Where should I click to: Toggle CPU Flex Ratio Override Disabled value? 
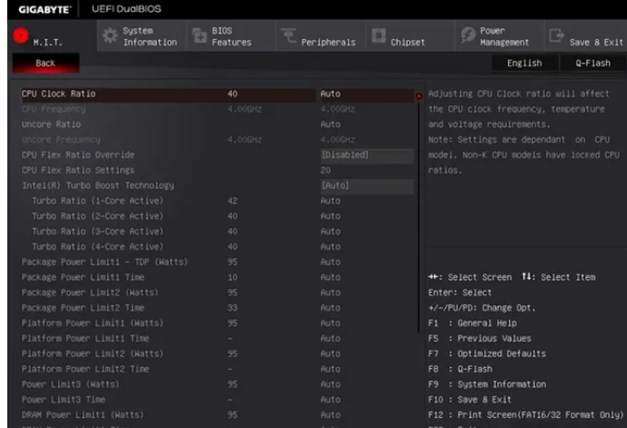click(x=366, y=154)
